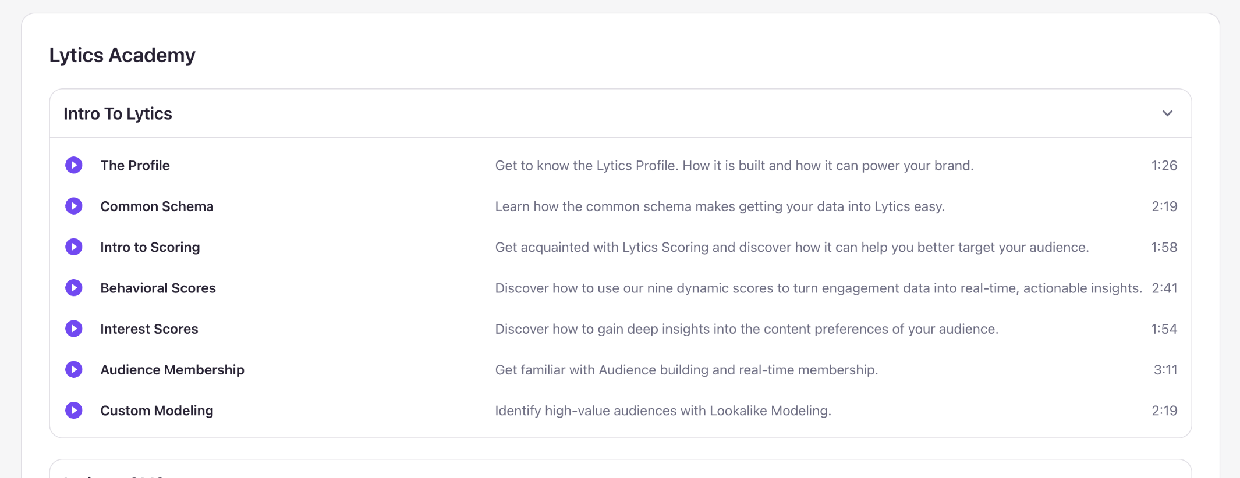This screenshot has height=478, width=1240.
Task: Open the Audience Membership lesson title
Action: pos(172,370)
